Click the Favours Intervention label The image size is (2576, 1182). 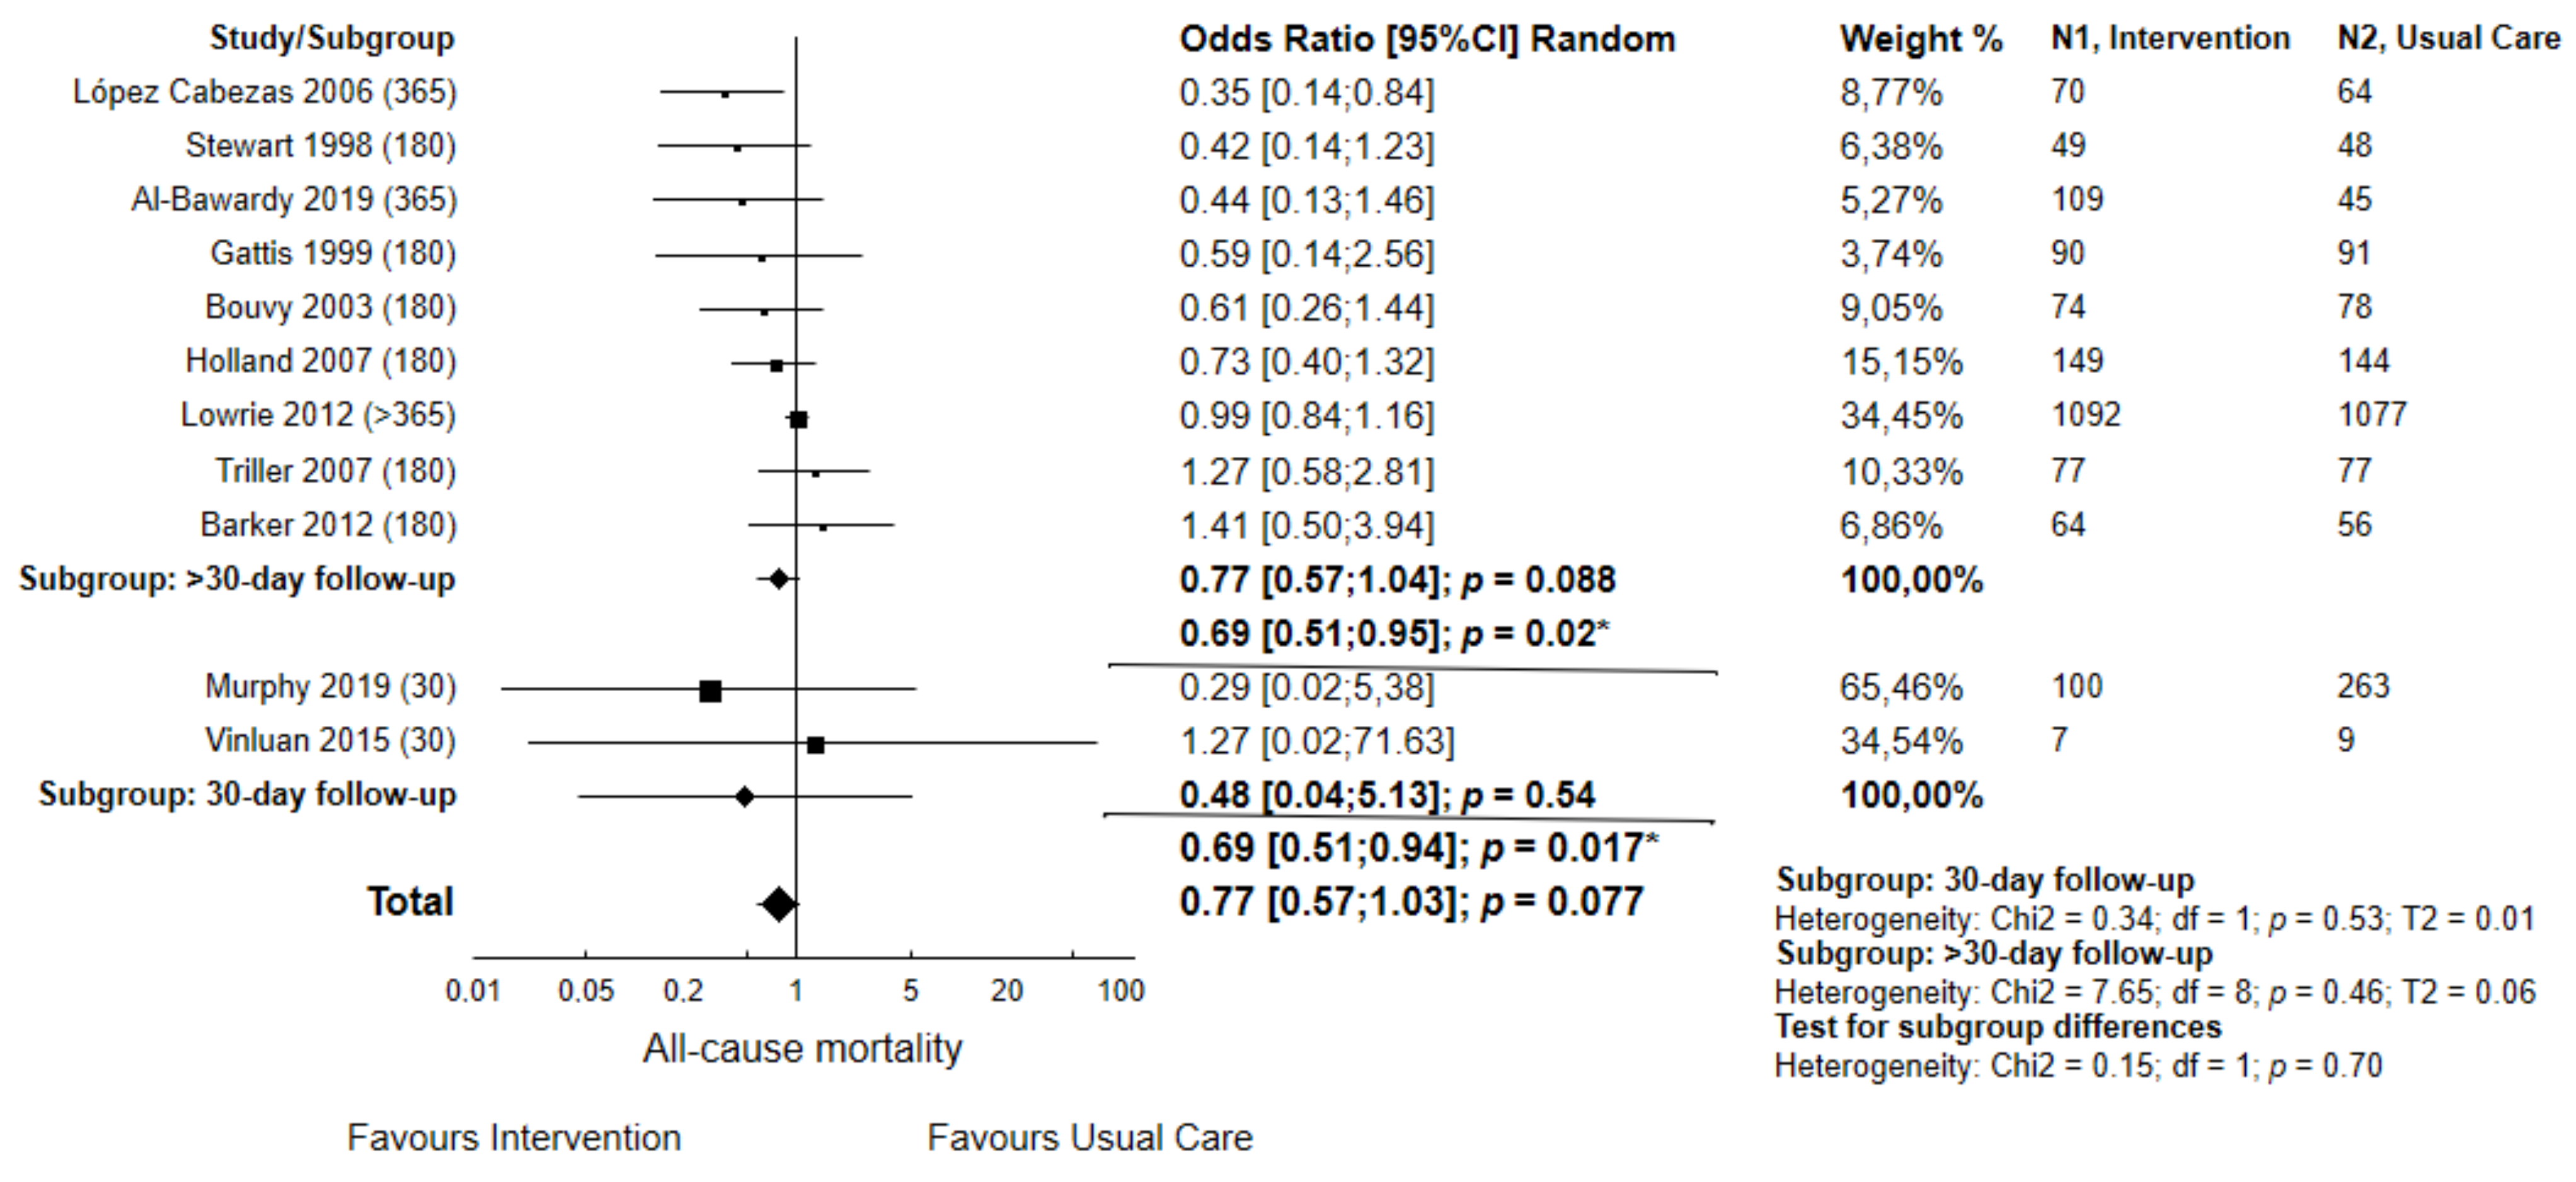[x=514, y=1138]
